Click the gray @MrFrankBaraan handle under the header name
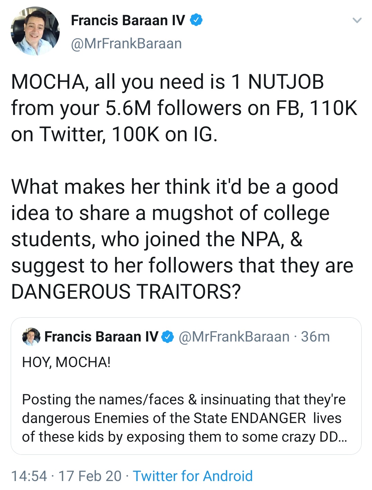This screenshot has width=372, height=490. pos(126,44)
